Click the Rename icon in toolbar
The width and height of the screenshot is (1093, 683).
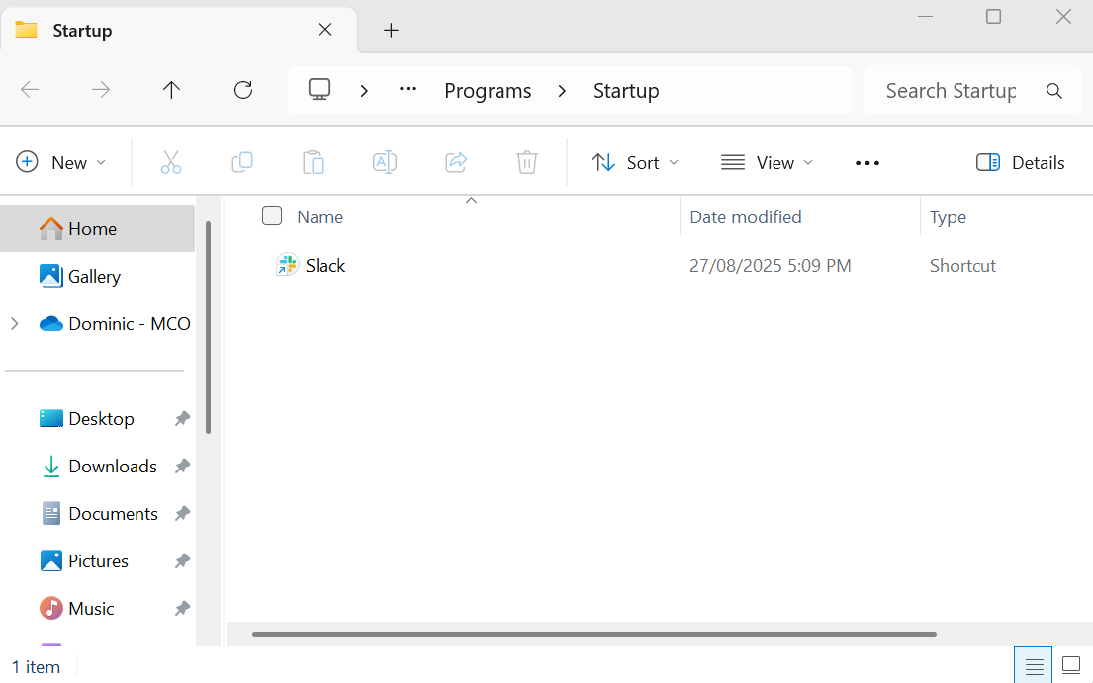[385, 163]
